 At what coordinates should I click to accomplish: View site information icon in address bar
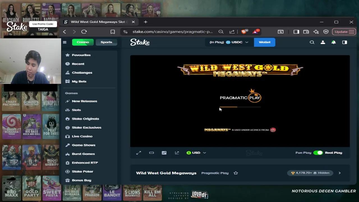(125, 32)
